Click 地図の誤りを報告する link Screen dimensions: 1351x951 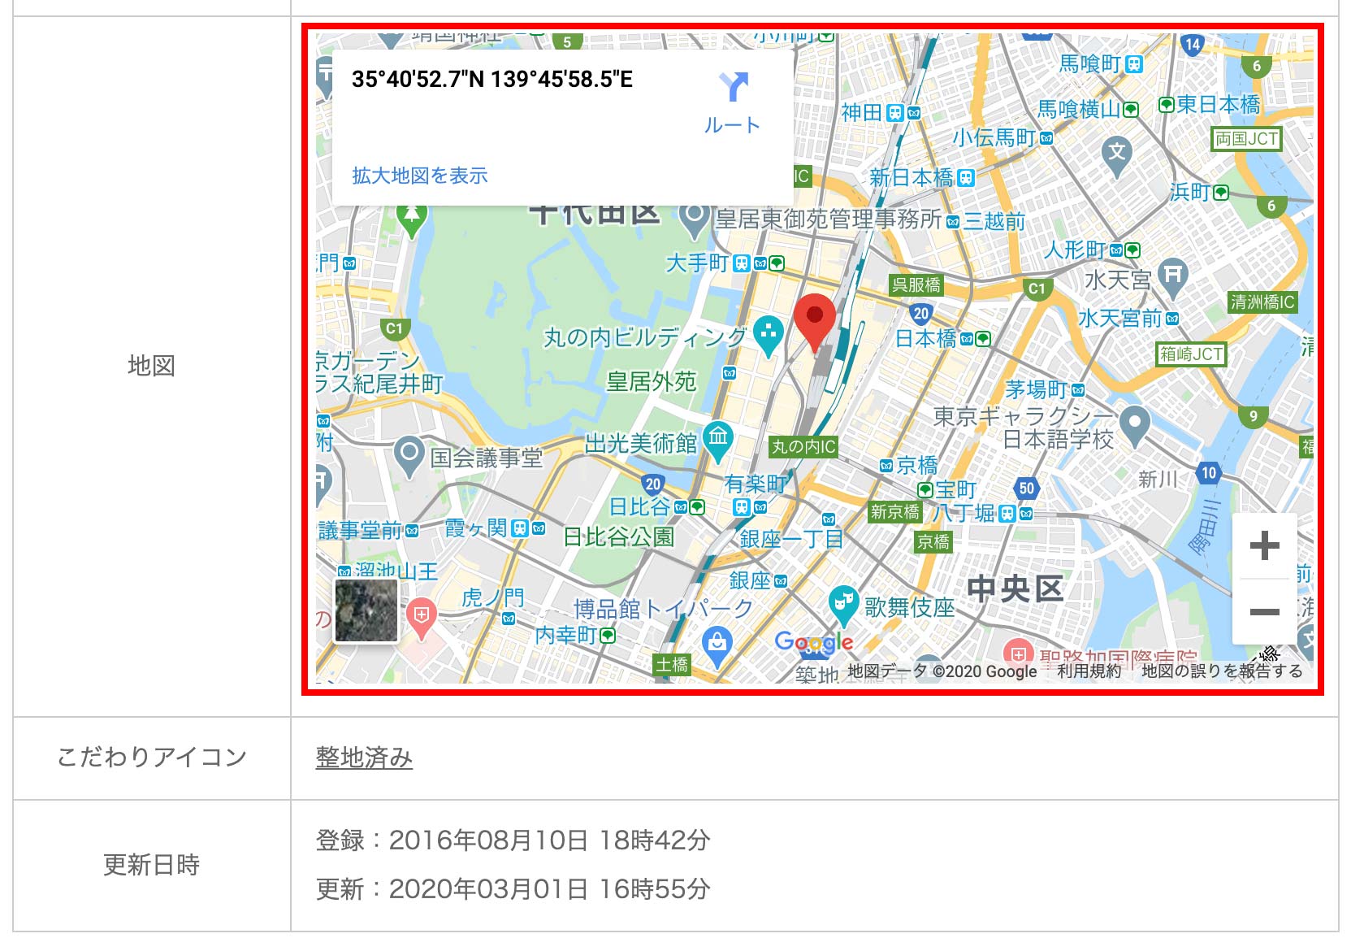click(x=1222, y=671)
